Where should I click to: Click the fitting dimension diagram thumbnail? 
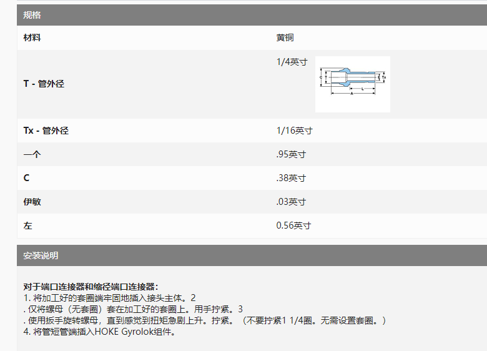pos(352,84)
